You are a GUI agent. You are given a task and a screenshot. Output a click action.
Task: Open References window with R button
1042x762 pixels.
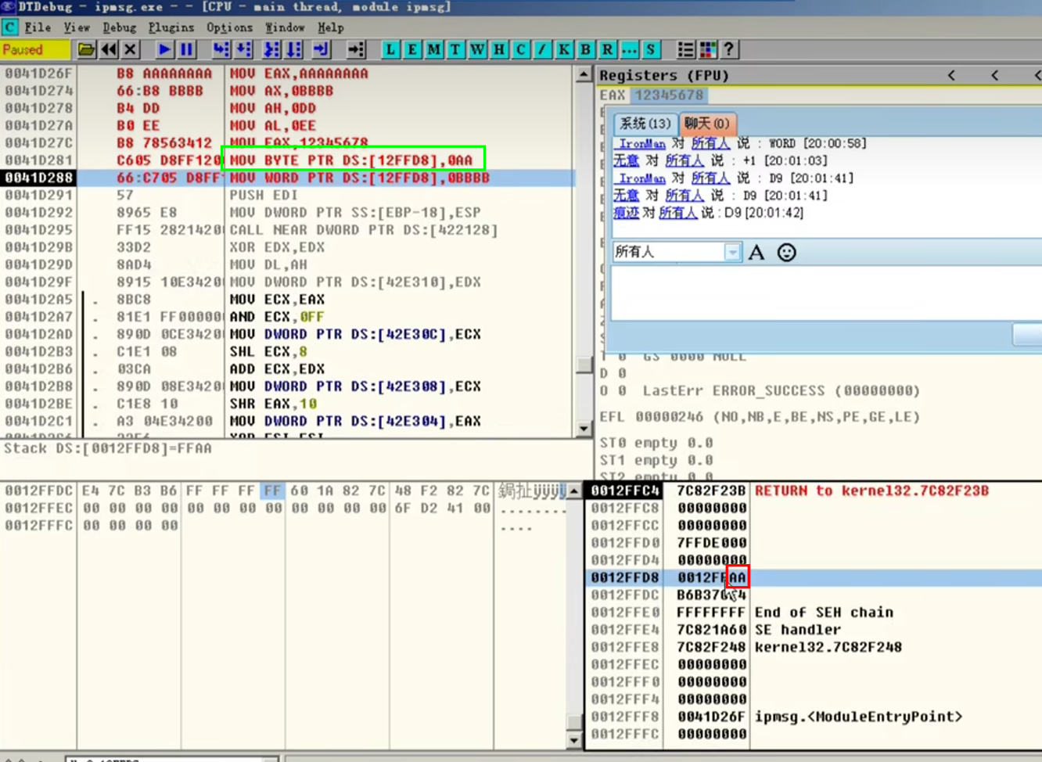coord(607,49)
